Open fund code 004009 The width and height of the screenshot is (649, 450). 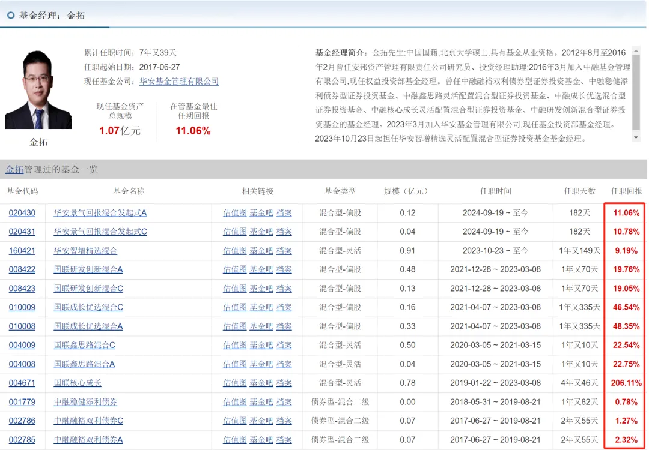[22, 345]
